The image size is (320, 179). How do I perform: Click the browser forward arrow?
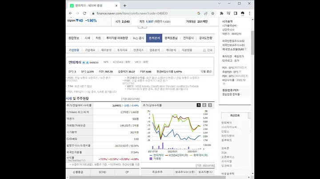pyautogui.click(x=77, y=13)
